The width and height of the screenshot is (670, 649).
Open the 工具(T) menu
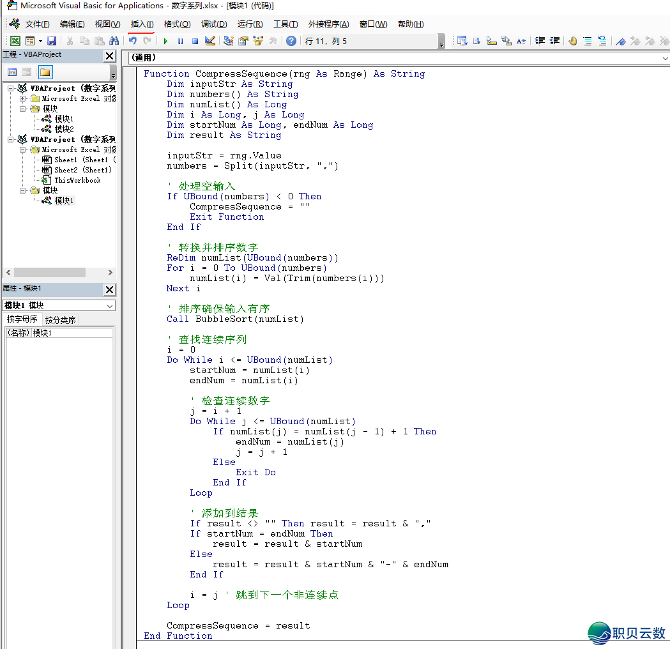(x=286, y=24)
